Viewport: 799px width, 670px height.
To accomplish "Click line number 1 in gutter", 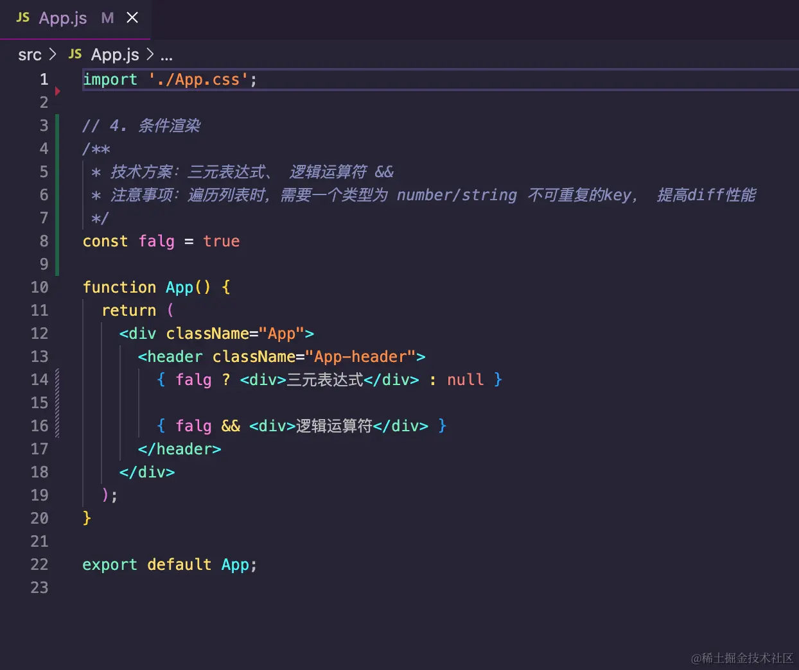I will 44,80.
